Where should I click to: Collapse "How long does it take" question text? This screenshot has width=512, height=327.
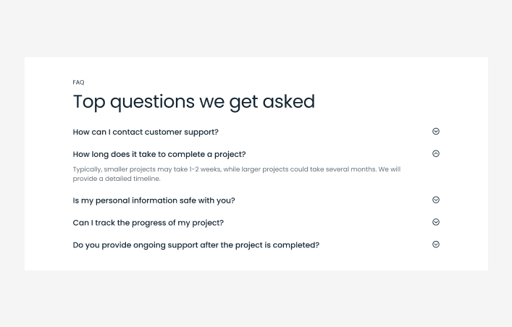[159, 154]
